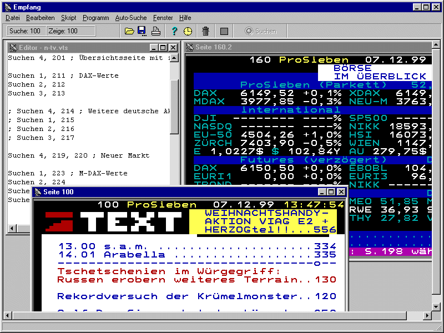Click the Suche: 100 field

[x=26, y=31]
